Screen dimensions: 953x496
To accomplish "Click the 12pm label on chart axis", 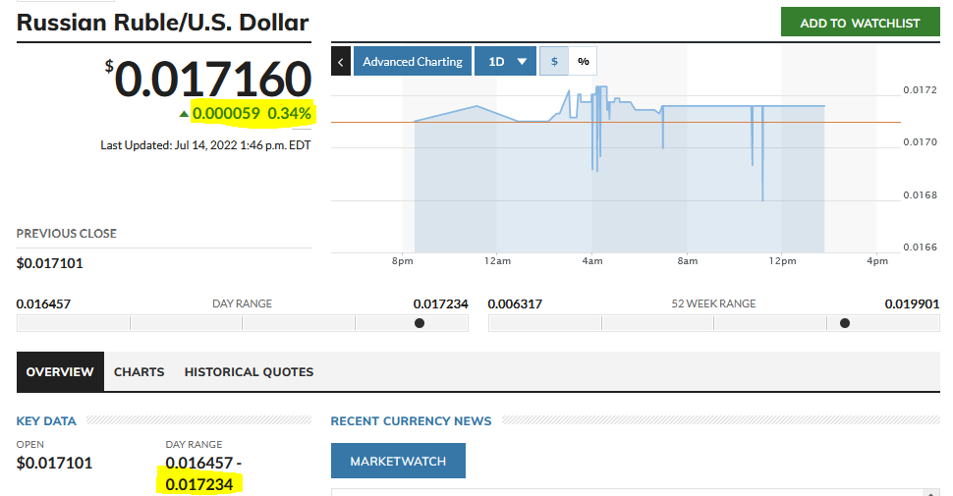I will point(782,260).
